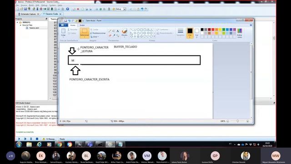The image size is (291, 164).
Task: Open the Proteus System menu
Action: click(x=52, y=5)
